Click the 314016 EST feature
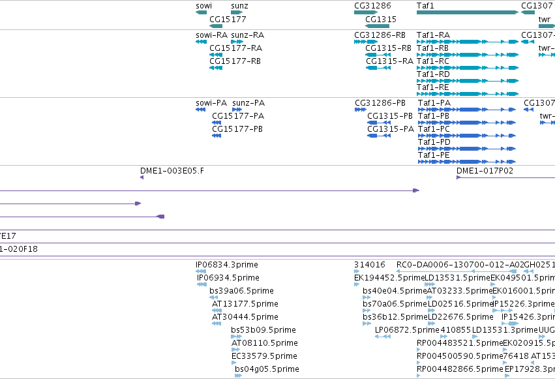 [357, 271]
